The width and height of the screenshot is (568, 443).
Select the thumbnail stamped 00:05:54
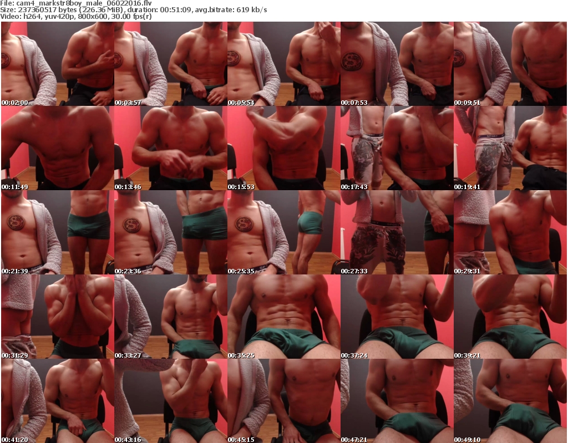[284, 64]
